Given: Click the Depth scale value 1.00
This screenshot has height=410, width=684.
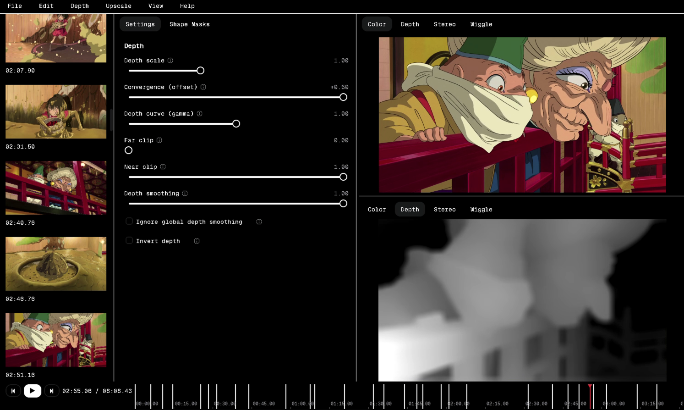Looking at the screenshot, I should [x=341, y=61].
